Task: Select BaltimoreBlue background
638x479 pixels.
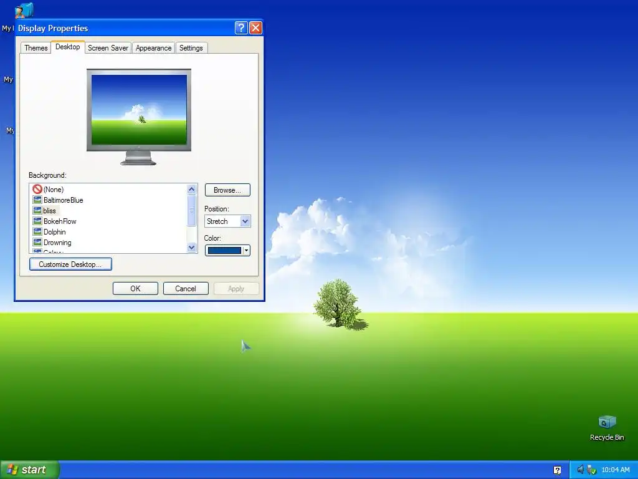Action: [64, 200]
